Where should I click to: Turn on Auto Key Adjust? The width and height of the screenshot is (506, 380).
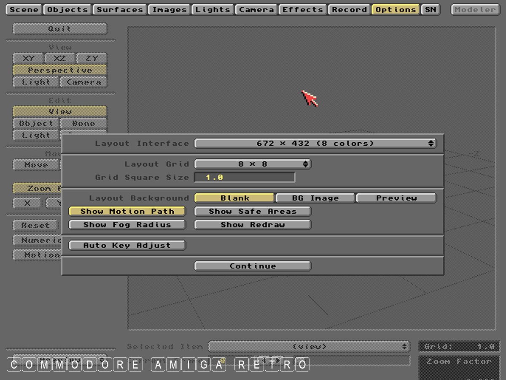click(x=127, y=245)
